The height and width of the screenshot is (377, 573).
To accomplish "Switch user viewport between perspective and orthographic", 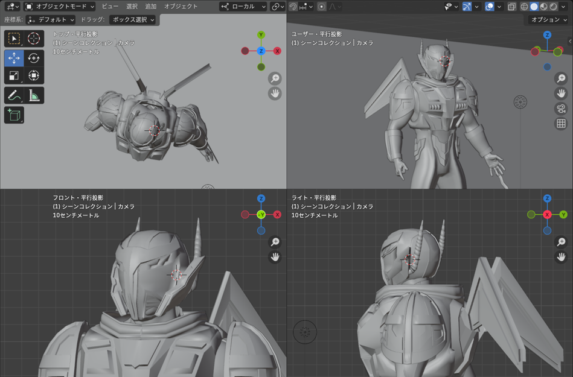I will pos(561,124).
